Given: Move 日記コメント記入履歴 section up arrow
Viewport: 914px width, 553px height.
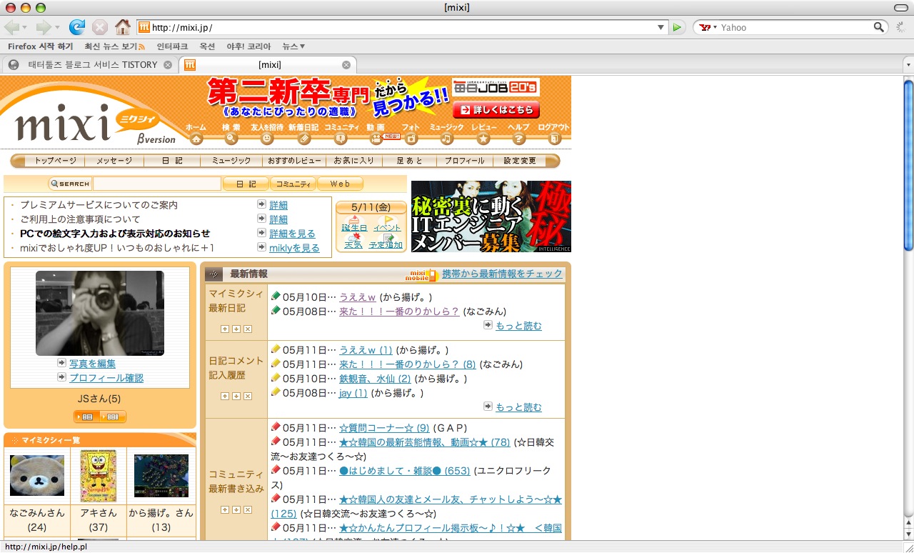Looking at the screenshot, I should 225,396.
